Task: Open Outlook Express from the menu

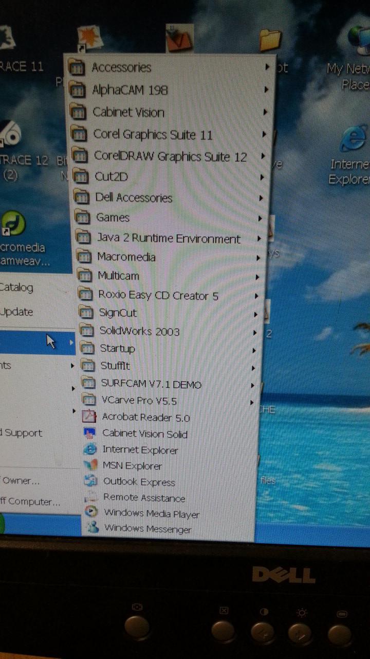Action: click(x=139, y=482)
